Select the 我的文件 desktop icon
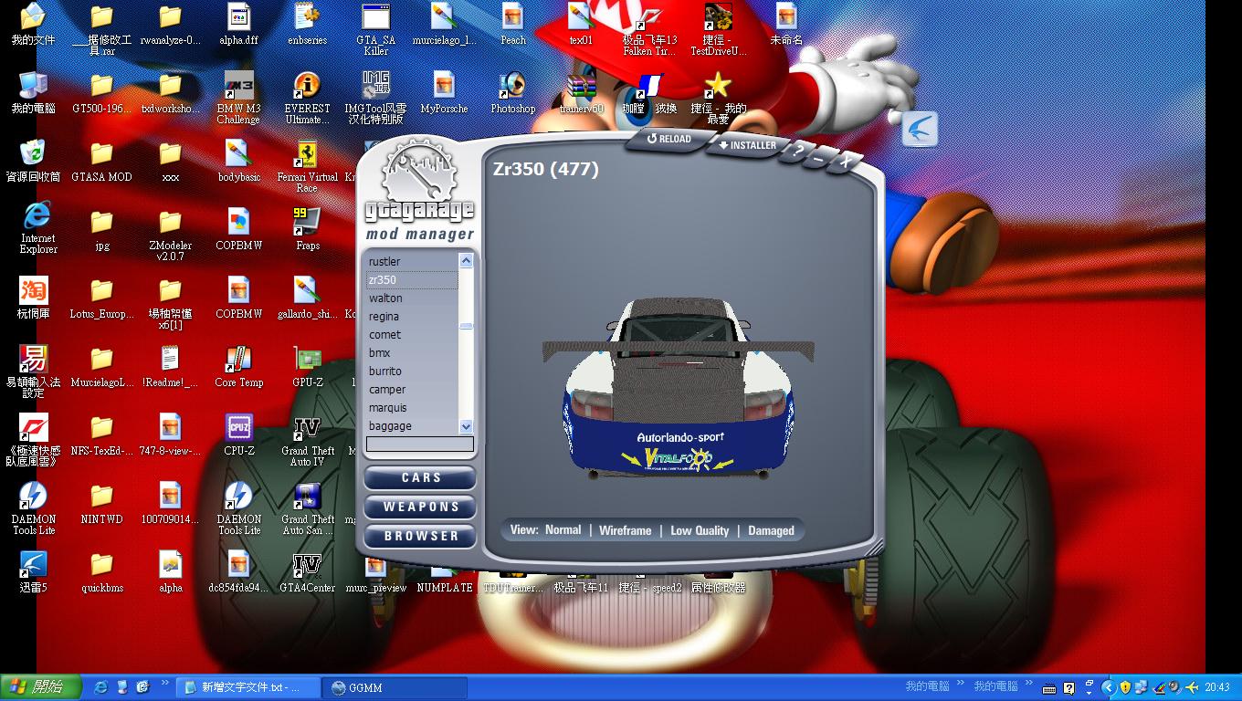1242x701 pixels. [33, 24]
